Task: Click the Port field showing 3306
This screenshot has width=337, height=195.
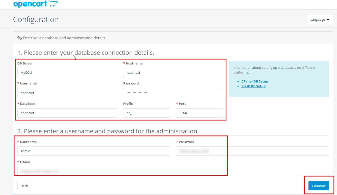Action: click(199, 113)
